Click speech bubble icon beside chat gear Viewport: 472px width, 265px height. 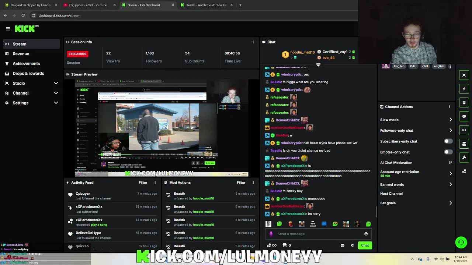(342, 245)
